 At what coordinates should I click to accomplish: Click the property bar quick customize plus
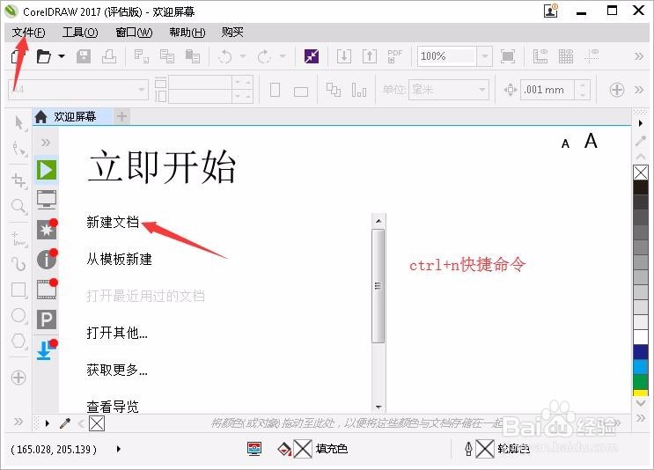(x=617, y=89)
